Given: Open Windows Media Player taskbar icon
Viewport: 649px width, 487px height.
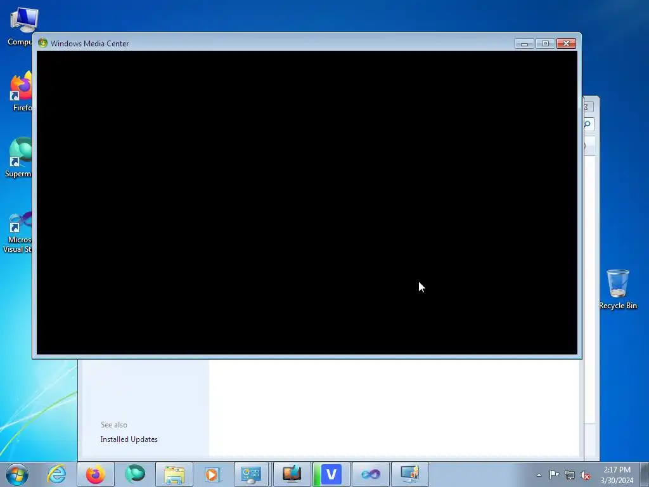Looking at the screenshot, I should 214,474.
